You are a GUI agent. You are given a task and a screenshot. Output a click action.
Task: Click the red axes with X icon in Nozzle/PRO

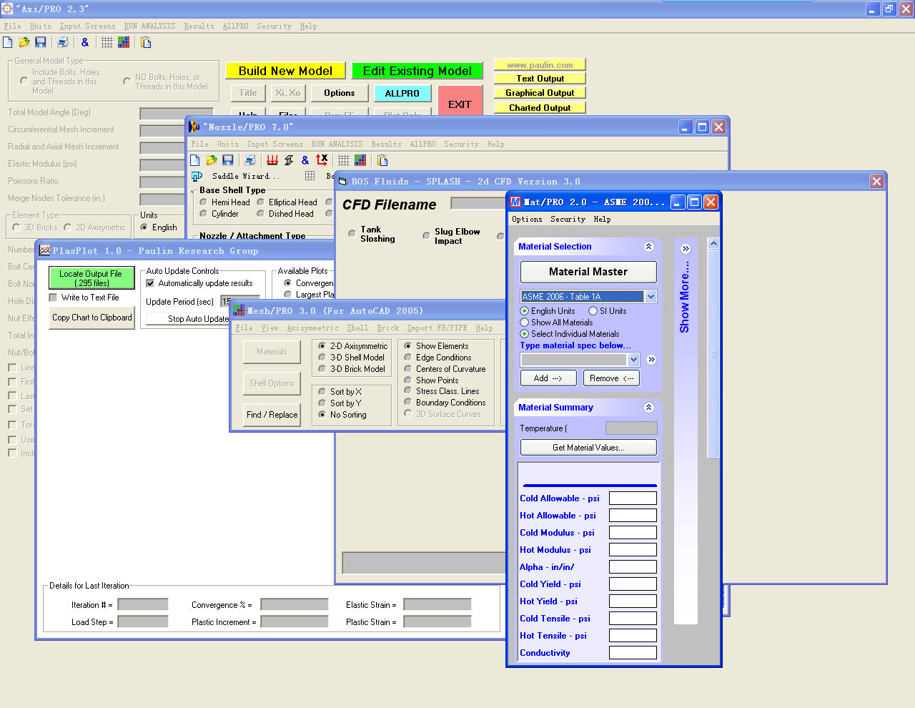click(x=322, y=160)
